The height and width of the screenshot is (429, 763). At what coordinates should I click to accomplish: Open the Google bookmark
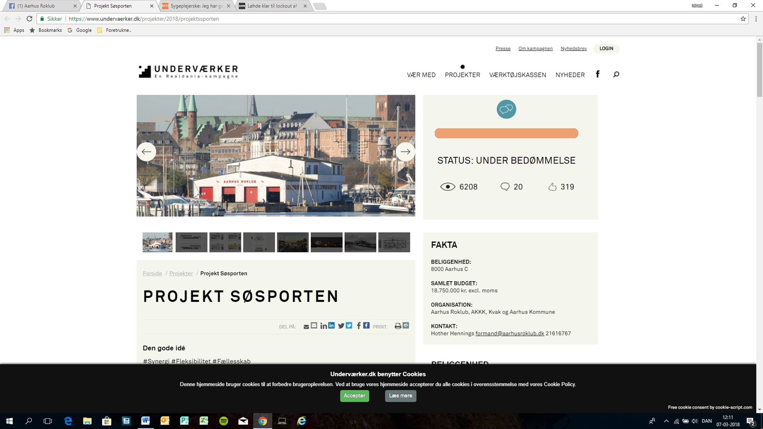[x=79, y=30]
